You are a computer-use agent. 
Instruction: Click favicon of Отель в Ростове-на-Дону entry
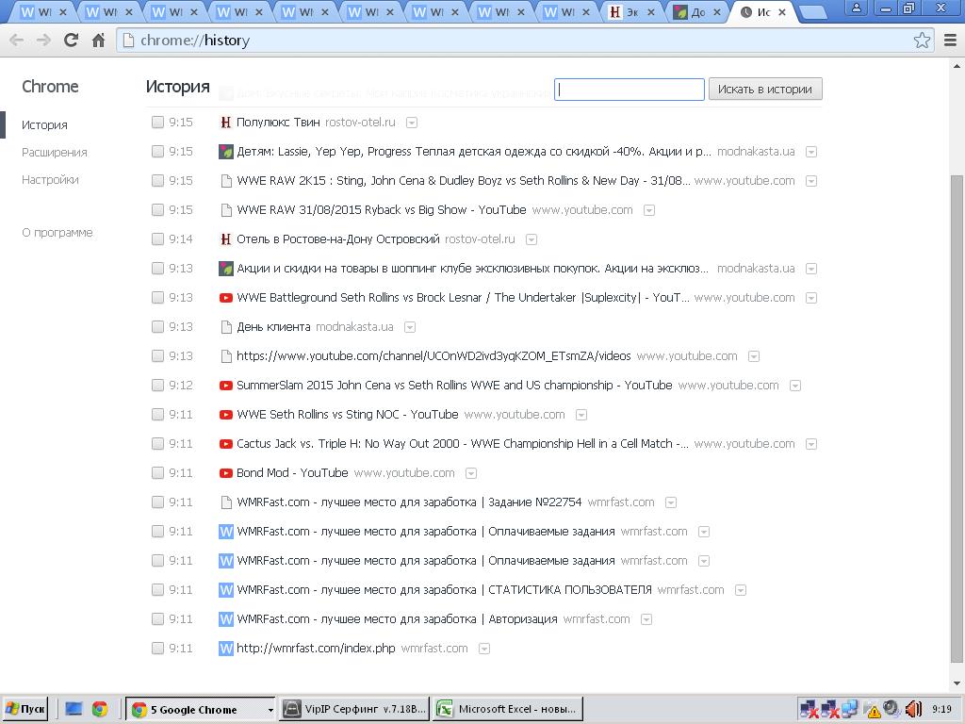click(x=226, y=239)
